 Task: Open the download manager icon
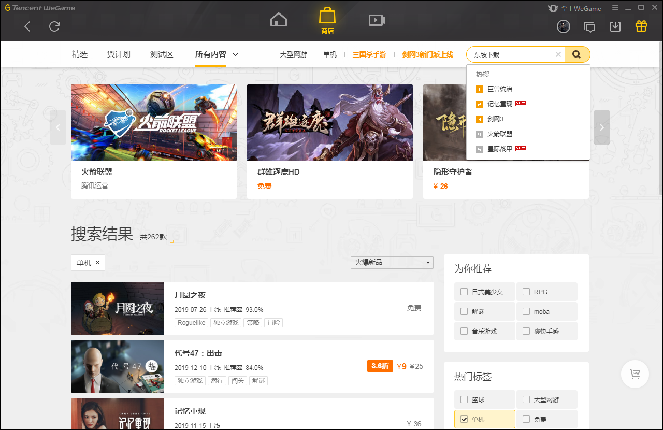coord(615,26)
